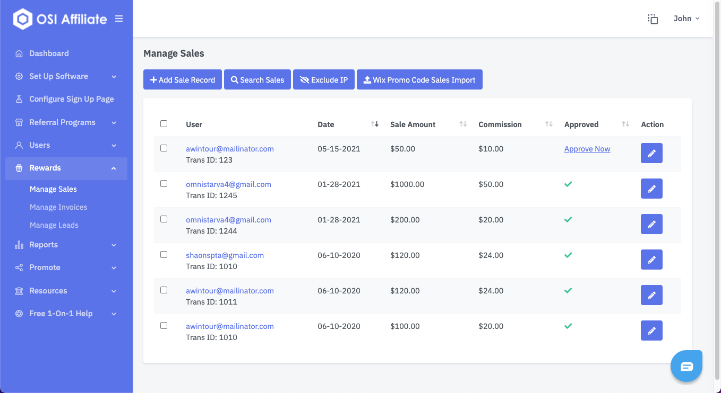Sort by Approved column arrows

(x=625, y=124)
